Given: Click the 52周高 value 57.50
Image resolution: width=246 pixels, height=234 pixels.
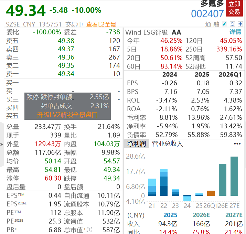Looking at the screenshot, I should tap(234, 58).
